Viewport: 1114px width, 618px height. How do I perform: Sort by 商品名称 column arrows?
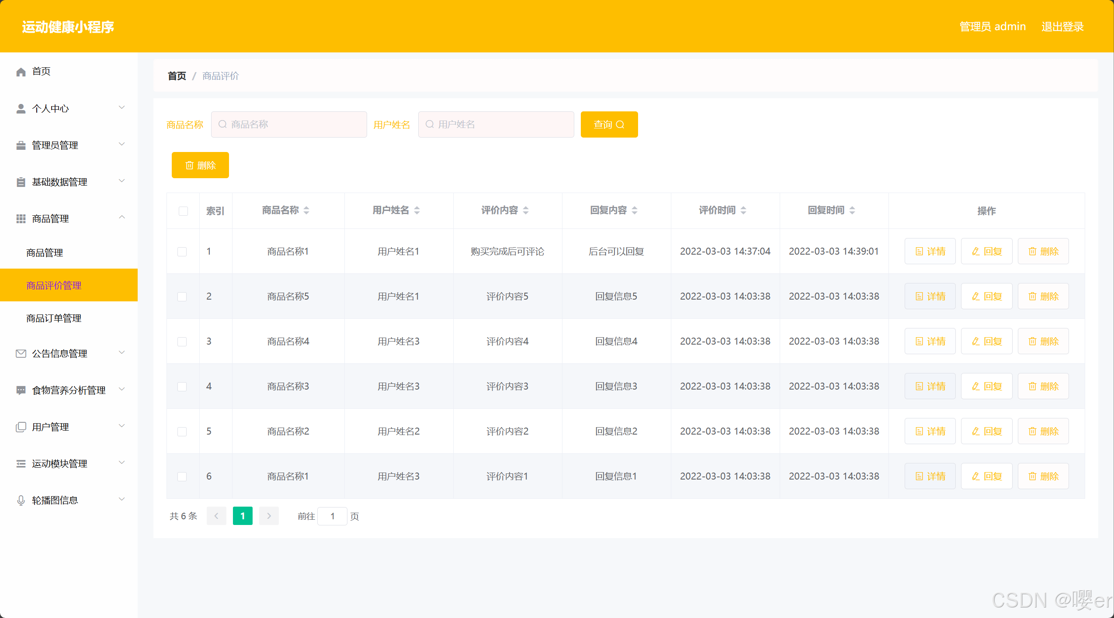coord(306,211)
